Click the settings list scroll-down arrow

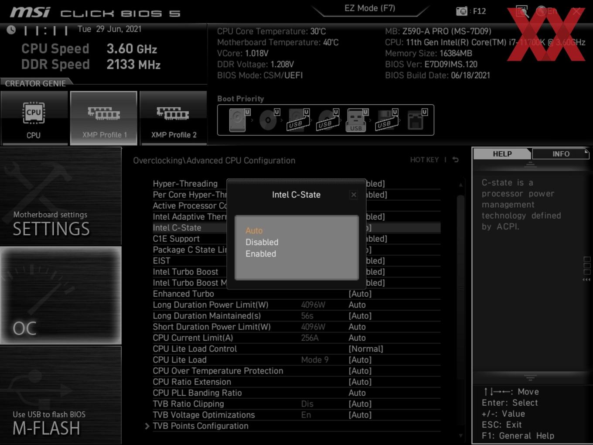460,435
